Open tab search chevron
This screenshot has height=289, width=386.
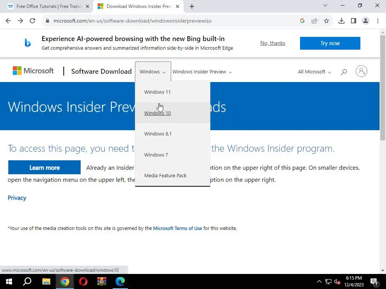pos(325,5)
